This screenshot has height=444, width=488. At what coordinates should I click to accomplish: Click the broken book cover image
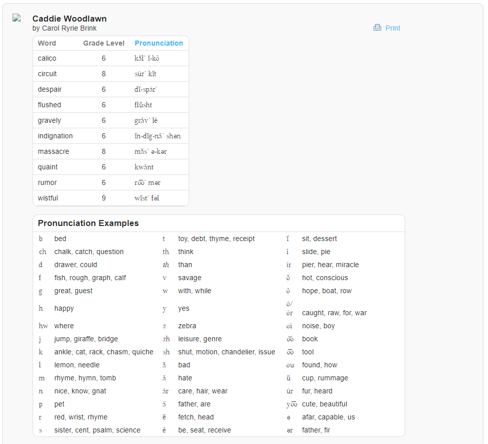tap(17, 18)
